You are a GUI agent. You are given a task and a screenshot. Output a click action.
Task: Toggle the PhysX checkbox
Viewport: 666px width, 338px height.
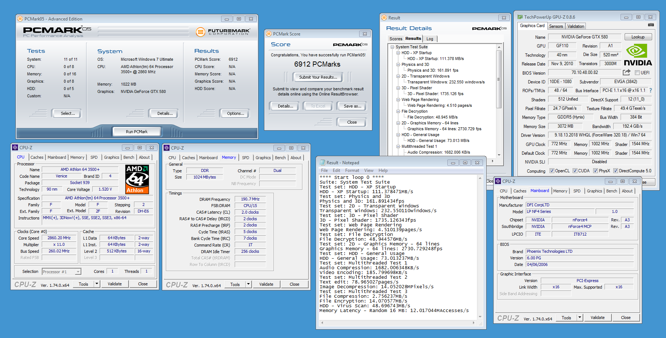[596, 171]
